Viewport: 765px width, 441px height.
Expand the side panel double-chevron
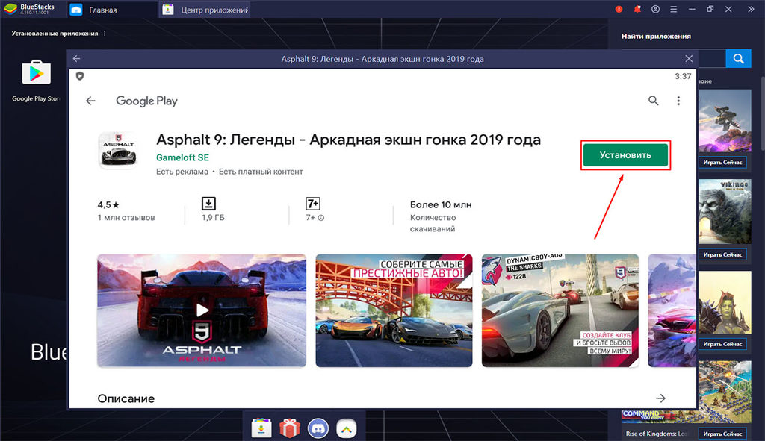click(x=751, y=9)
